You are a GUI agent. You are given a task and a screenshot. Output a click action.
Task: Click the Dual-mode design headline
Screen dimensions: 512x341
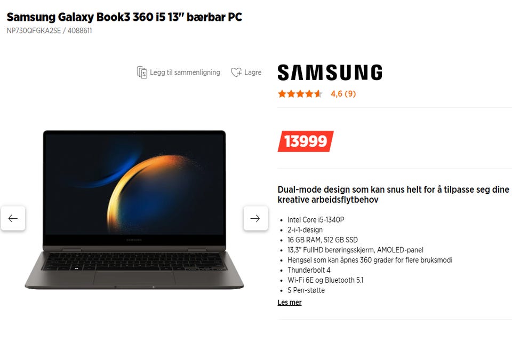click(393, 195)
